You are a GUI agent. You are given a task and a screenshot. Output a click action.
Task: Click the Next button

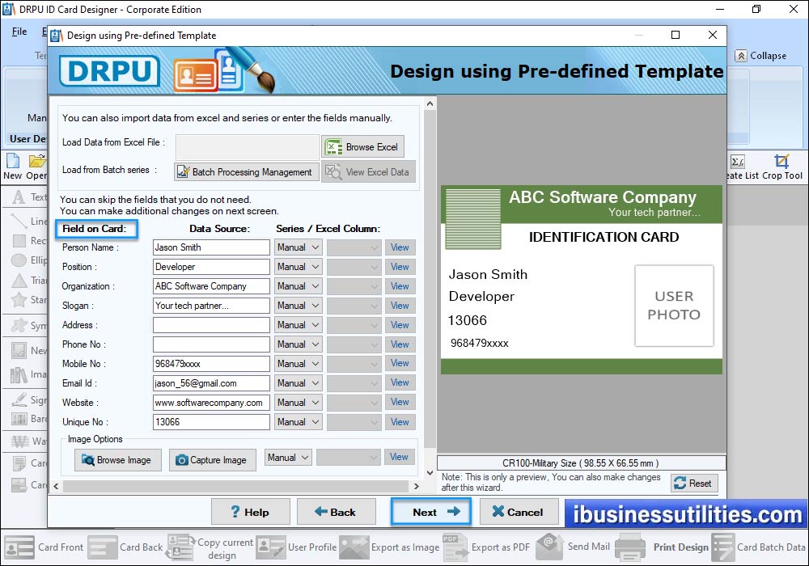(431, 512)
